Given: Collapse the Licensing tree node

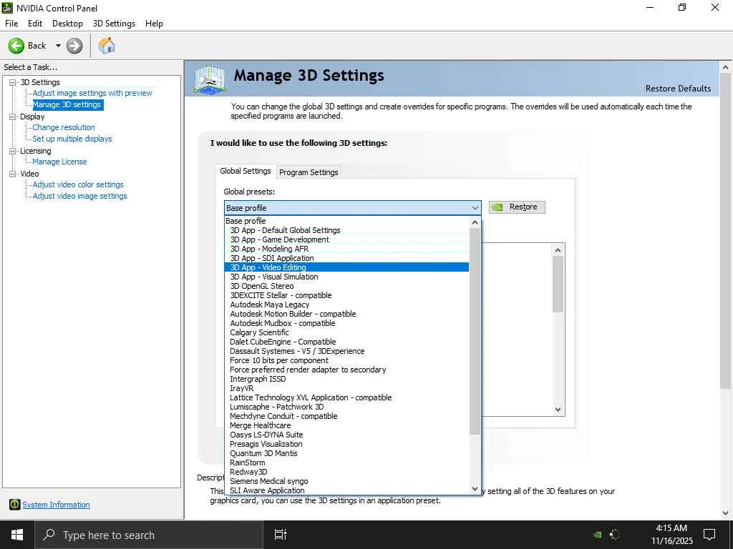Looking at the screenshot, I should click(x=13, y=151).
